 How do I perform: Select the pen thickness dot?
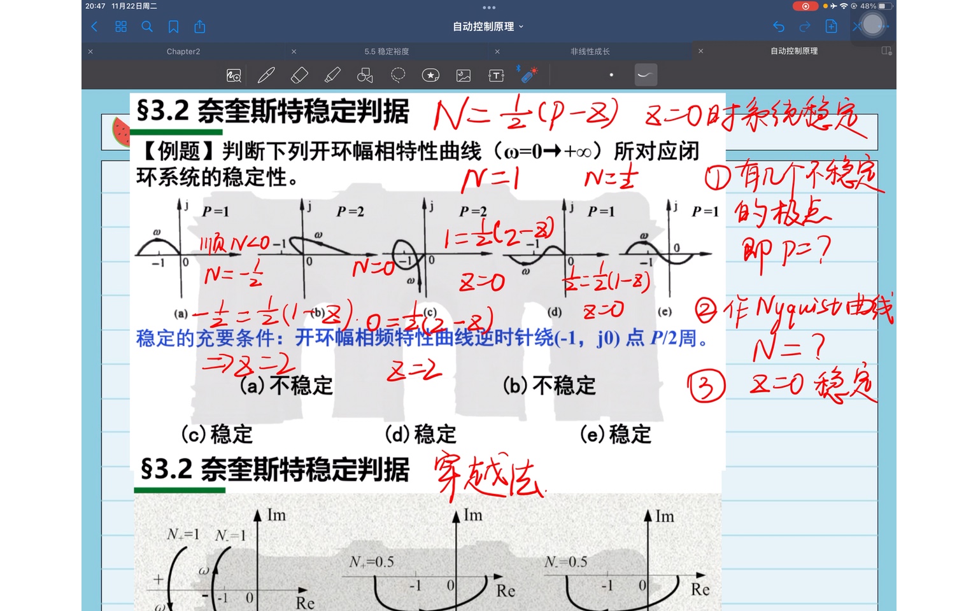[611, 74]
